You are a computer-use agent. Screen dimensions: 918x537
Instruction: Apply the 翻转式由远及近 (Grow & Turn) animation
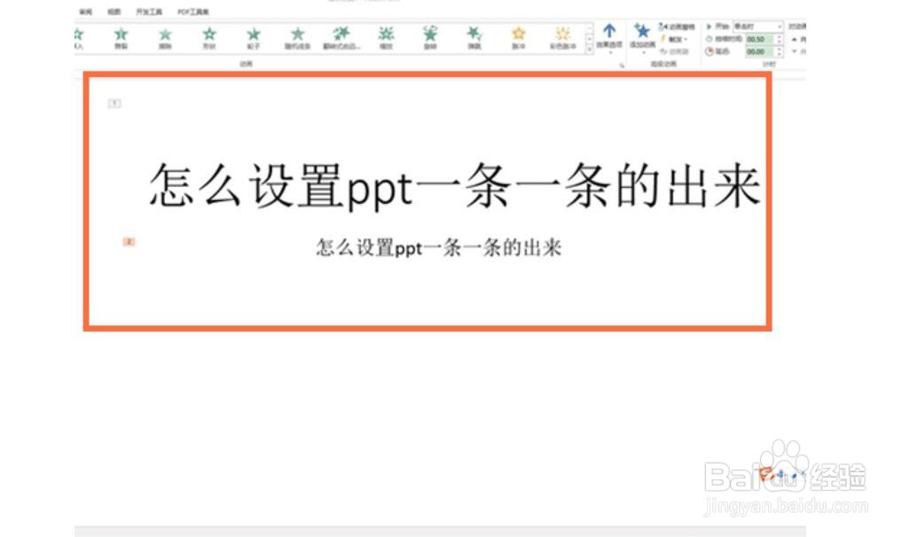(341, 38)
